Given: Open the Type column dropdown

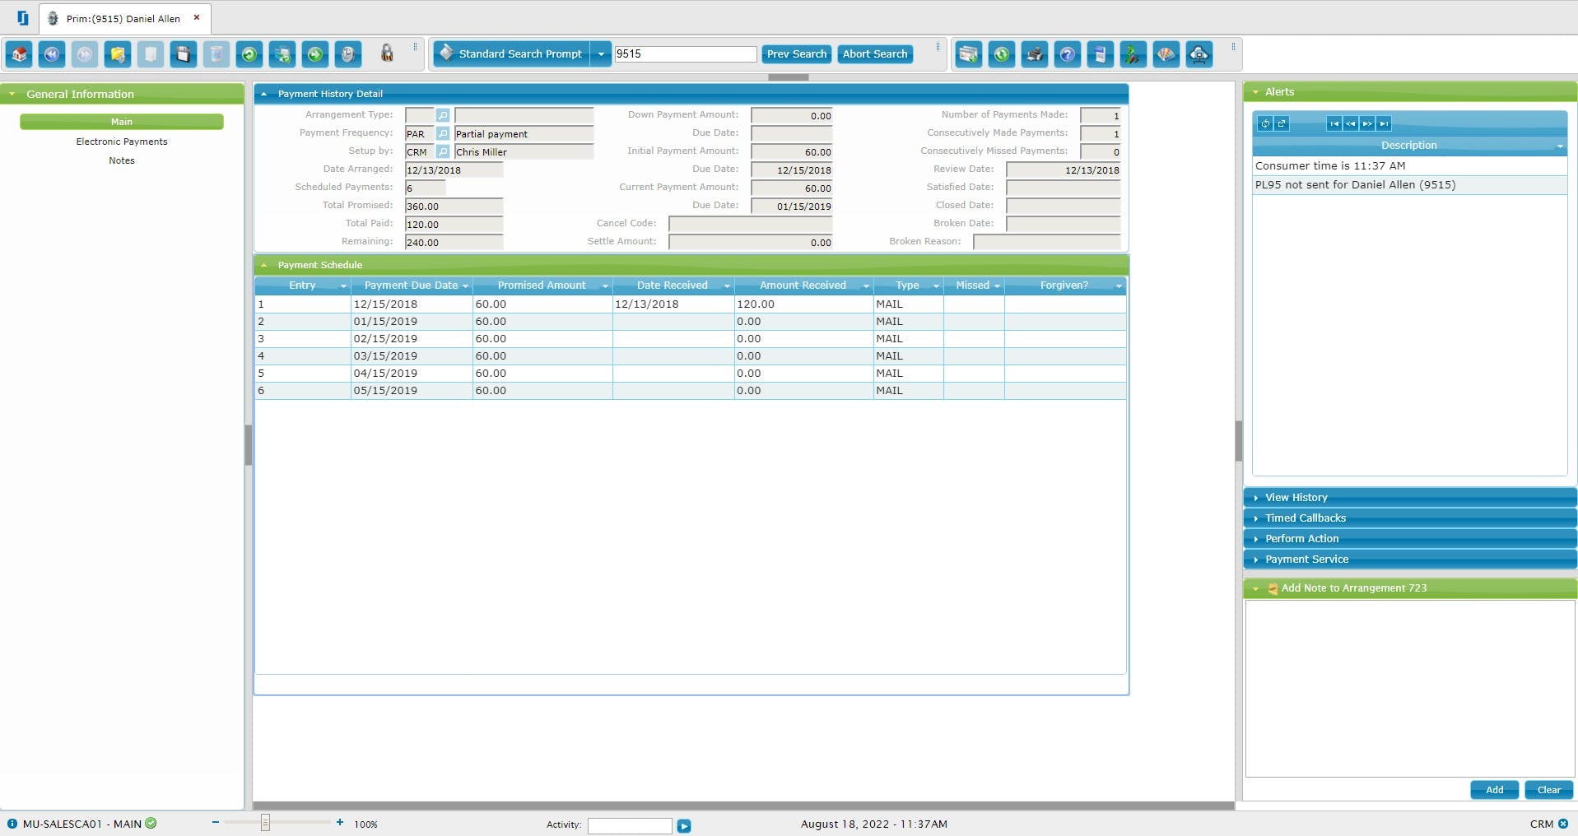Looking at the screenshot, I should coord(936,286).
